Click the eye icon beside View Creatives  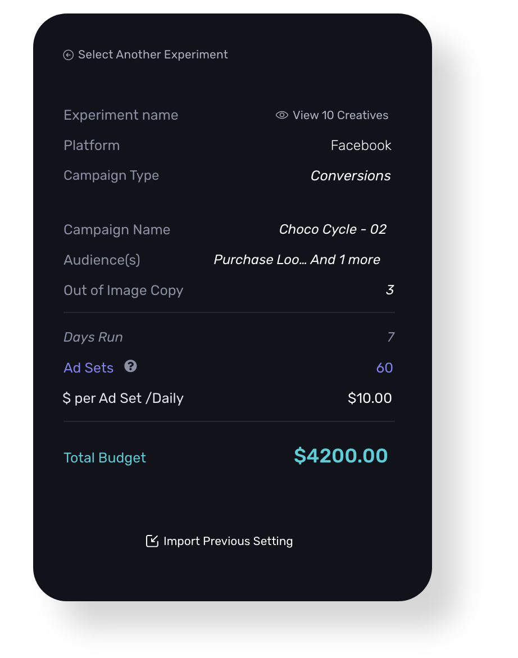pos(281,115)
